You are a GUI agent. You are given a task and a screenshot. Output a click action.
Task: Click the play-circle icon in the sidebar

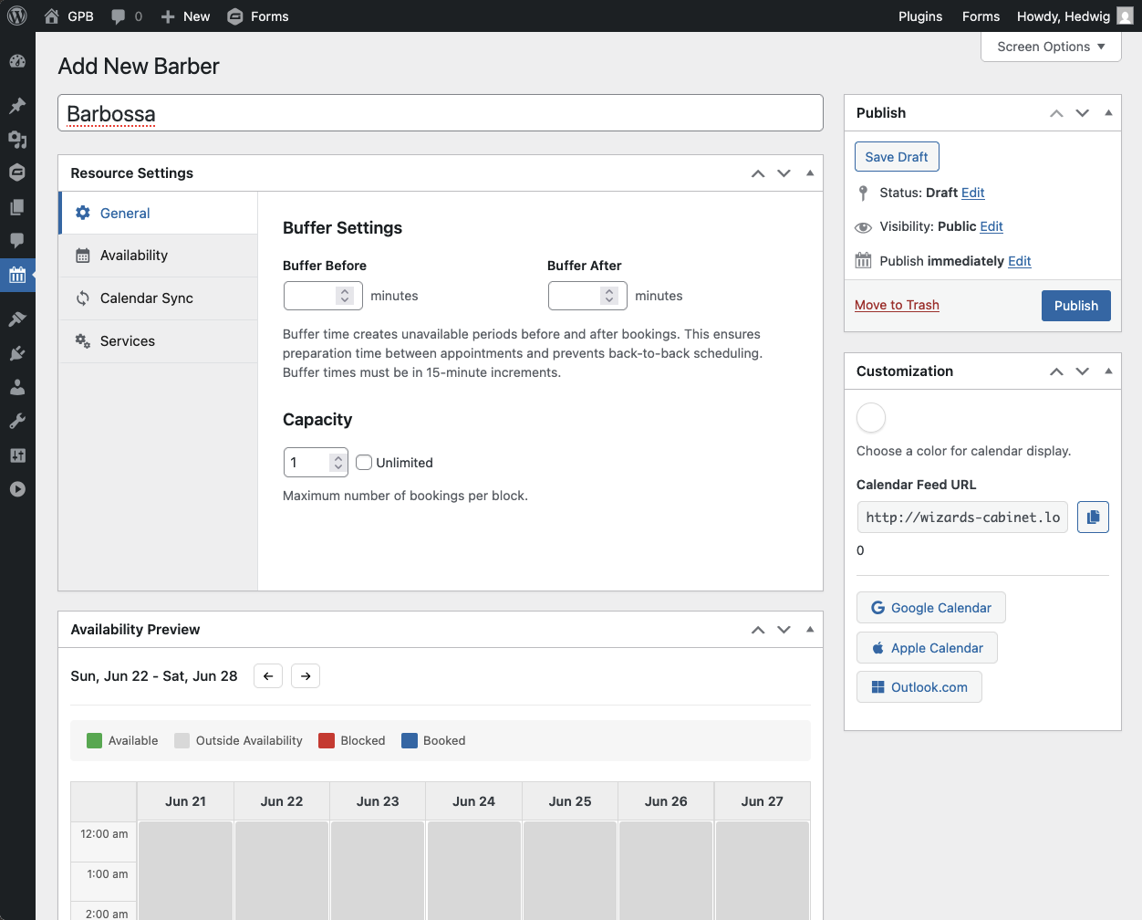point(17,489)
